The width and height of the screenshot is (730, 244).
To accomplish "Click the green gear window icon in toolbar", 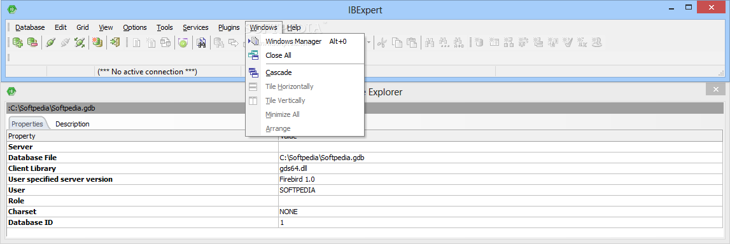I will (183, 43).
